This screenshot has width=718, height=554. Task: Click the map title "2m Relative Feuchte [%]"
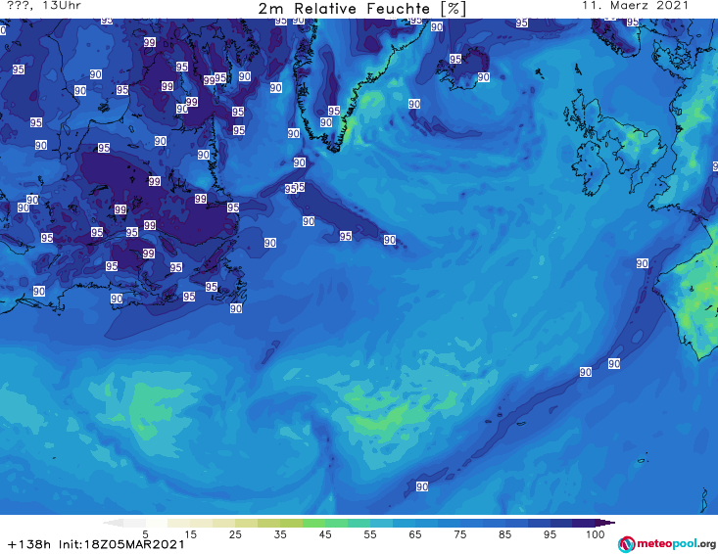361,9
